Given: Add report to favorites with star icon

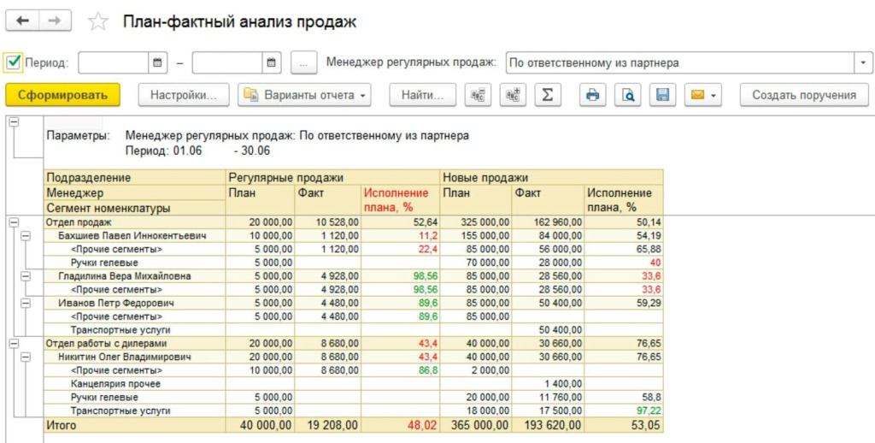Looking at the screenshot, I should tap(99, 22).
